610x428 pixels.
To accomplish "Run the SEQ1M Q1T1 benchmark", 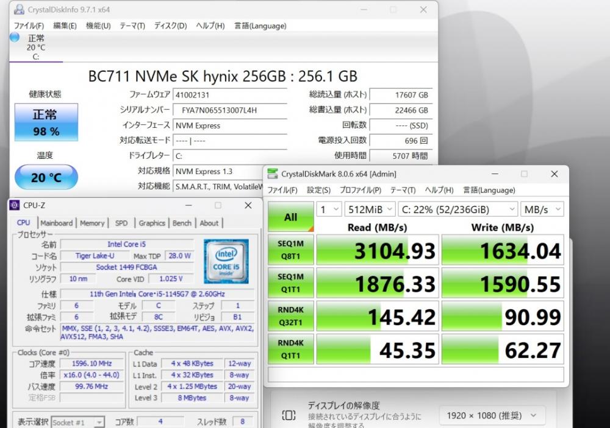I will tap(290, 282).
